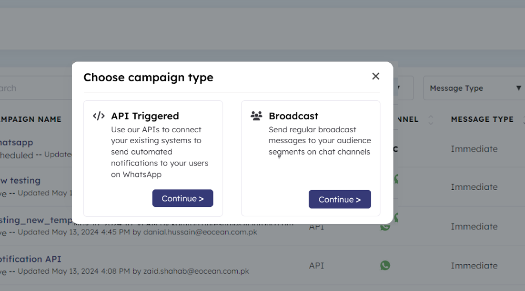Click the WhatsApp icon on the notification API row
This screenshot has height=291, width=525.
(x=385, y=265)
